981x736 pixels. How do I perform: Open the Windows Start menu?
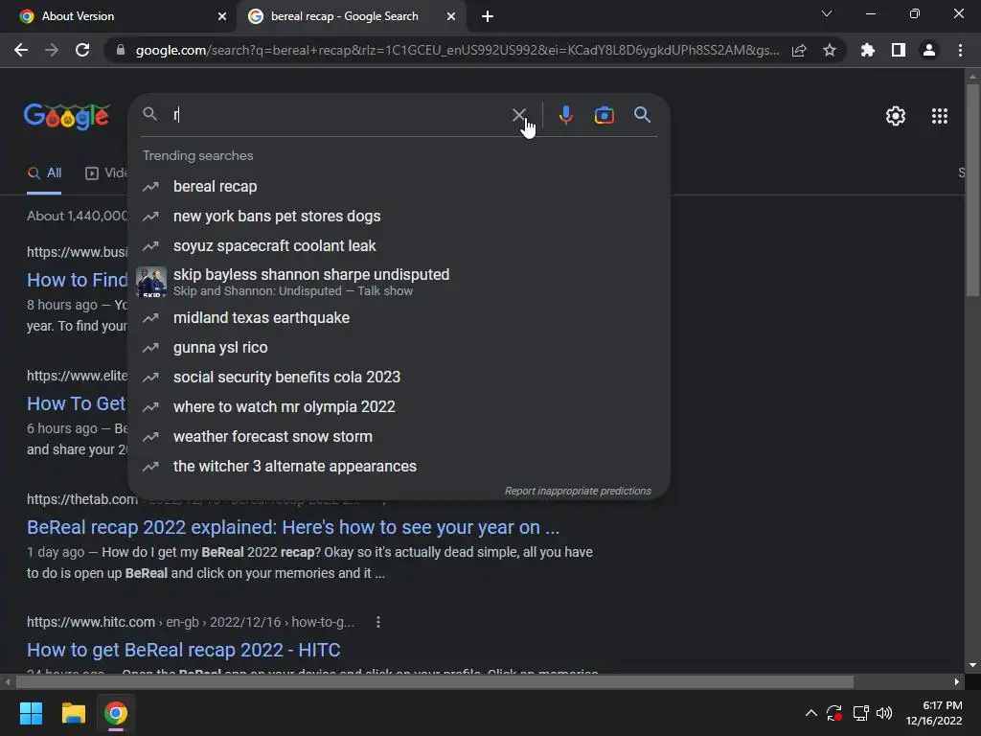[x=31, y=713]
